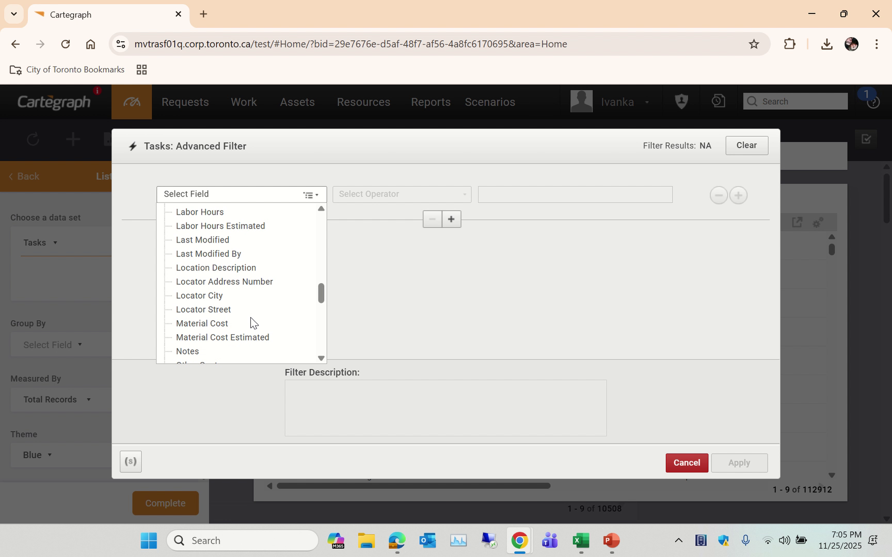
Task: Click the help question mark icon
Action: [x=873, y=102]
